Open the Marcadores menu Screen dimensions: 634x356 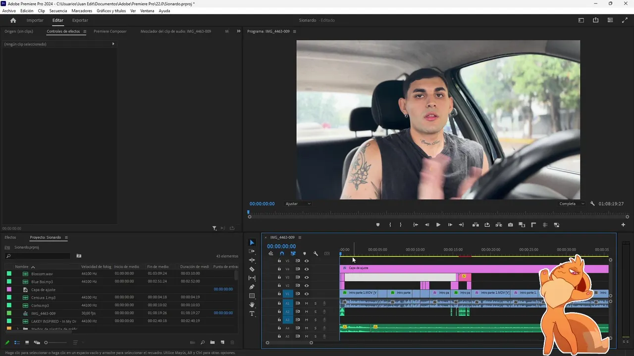pos(82,11)
